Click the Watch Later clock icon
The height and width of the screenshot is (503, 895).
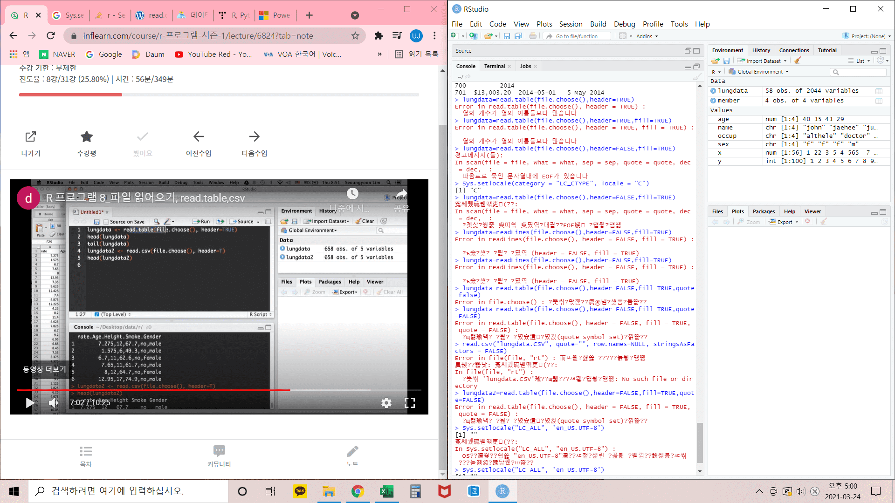coord(352,193)
